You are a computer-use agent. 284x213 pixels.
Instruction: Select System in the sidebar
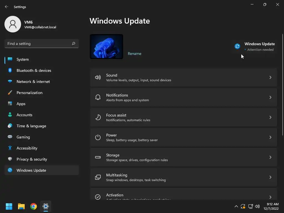click(42, 59)
